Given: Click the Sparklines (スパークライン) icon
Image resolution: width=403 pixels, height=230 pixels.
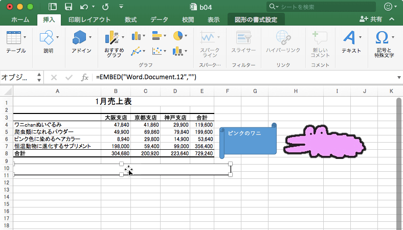Looking at the screenshot, I should click(208, 38).
